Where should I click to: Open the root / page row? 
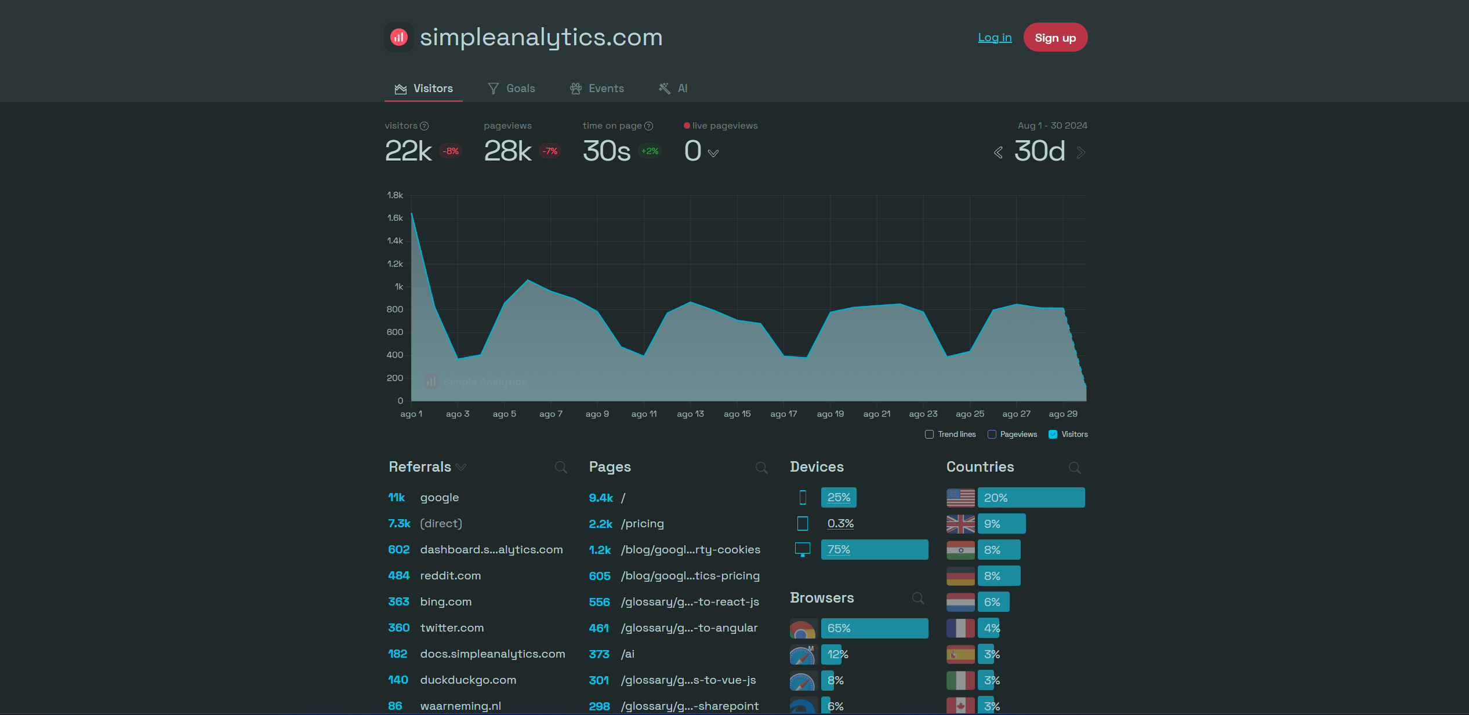click(x=679, y=498)
